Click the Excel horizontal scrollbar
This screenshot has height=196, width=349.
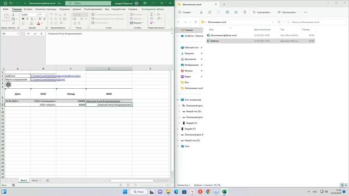(132, 181)
